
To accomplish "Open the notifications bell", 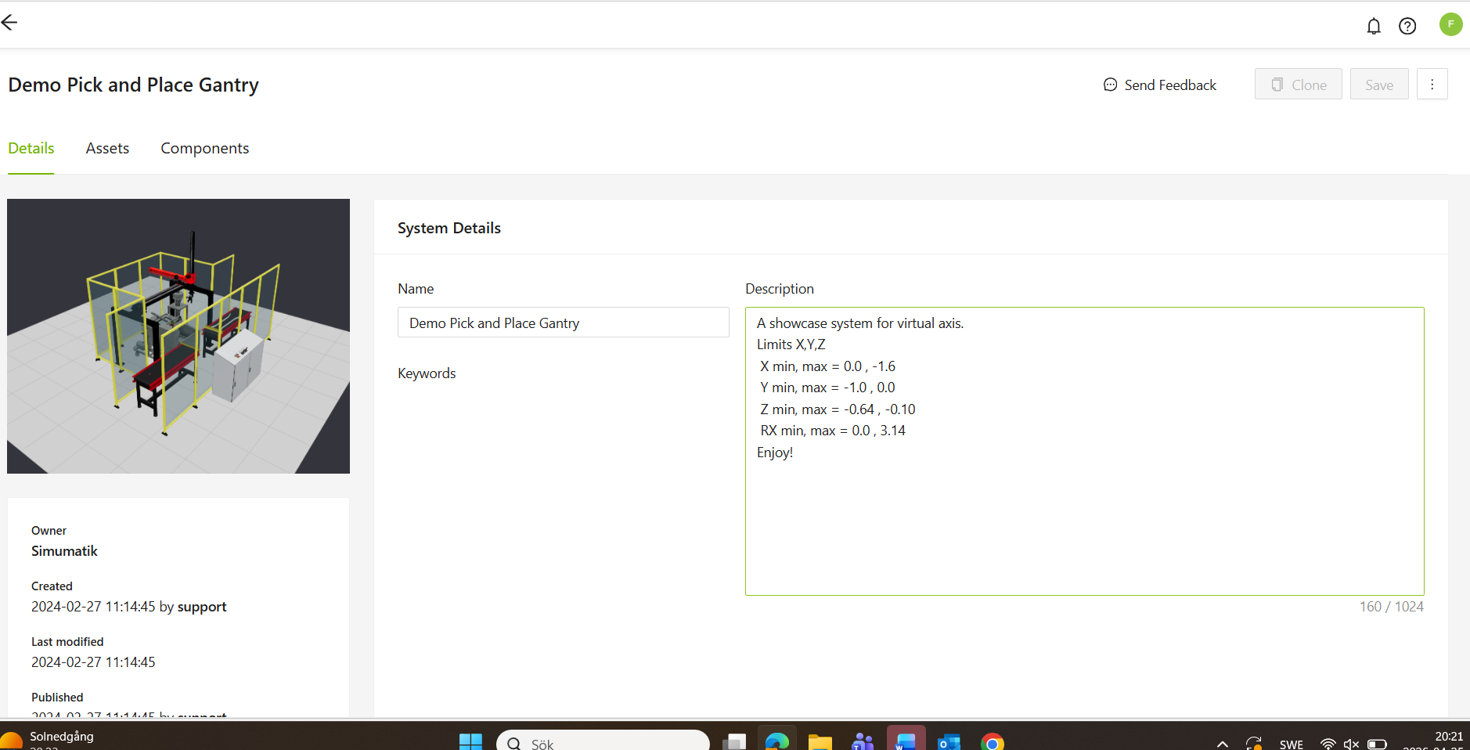I will (1373, 27).
